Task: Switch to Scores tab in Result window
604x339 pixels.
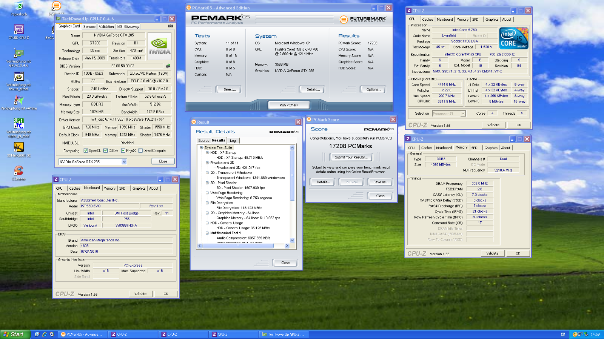Action: 203,141
